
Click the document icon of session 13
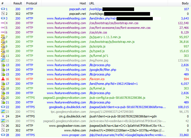(3, 65)
